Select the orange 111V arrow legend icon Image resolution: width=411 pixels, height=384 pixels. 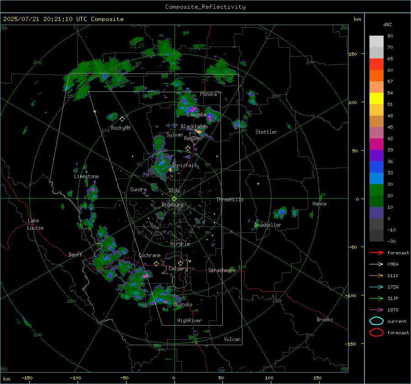376,275
